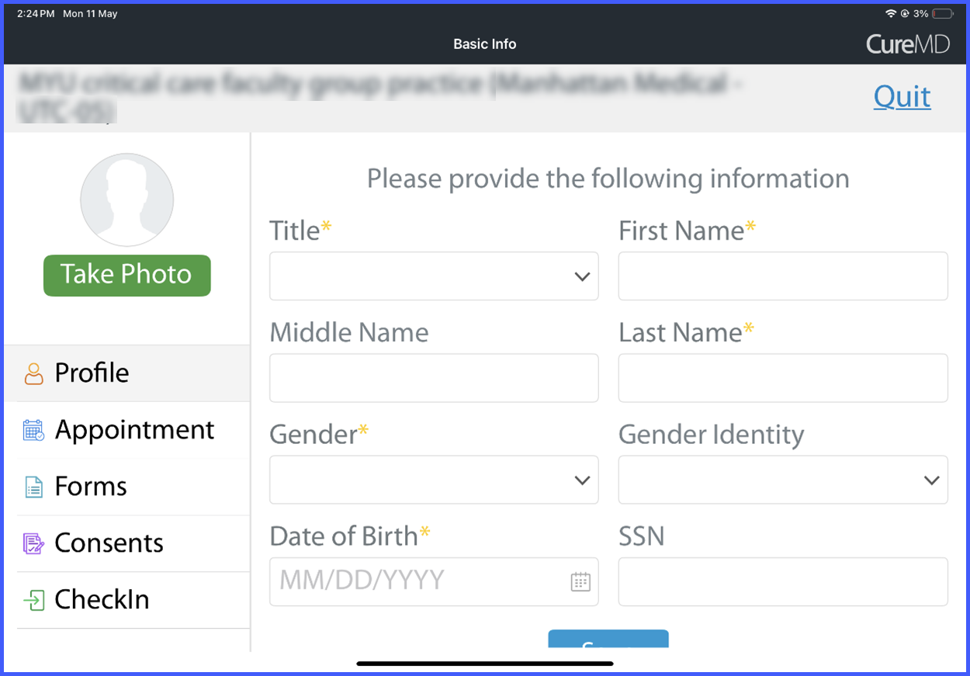This screenshot has width=970, height=676.
Task: Open the Date of Birth calendar picker icon
Action: tap(580, 581)
